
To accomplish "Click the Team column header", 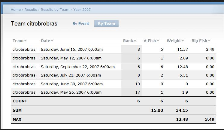I will click(x=18, y=41).
